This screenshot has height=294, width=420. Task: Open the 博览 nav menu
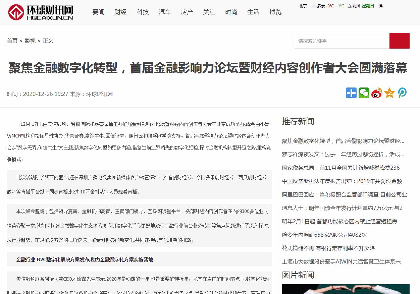click(x=275, y=12)
